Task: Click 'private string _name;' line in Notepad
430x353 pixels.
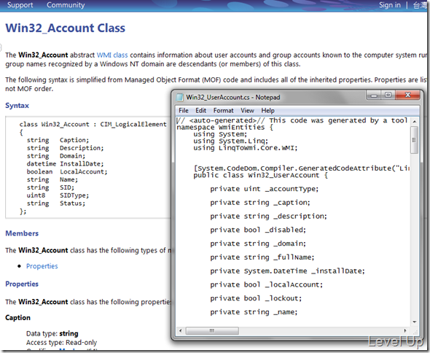Action: click(254, 312)
